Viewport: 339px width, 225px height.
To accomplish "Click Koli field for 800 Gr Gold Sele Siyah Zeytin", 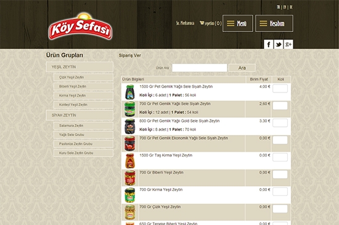I will (x=280, y=123).
